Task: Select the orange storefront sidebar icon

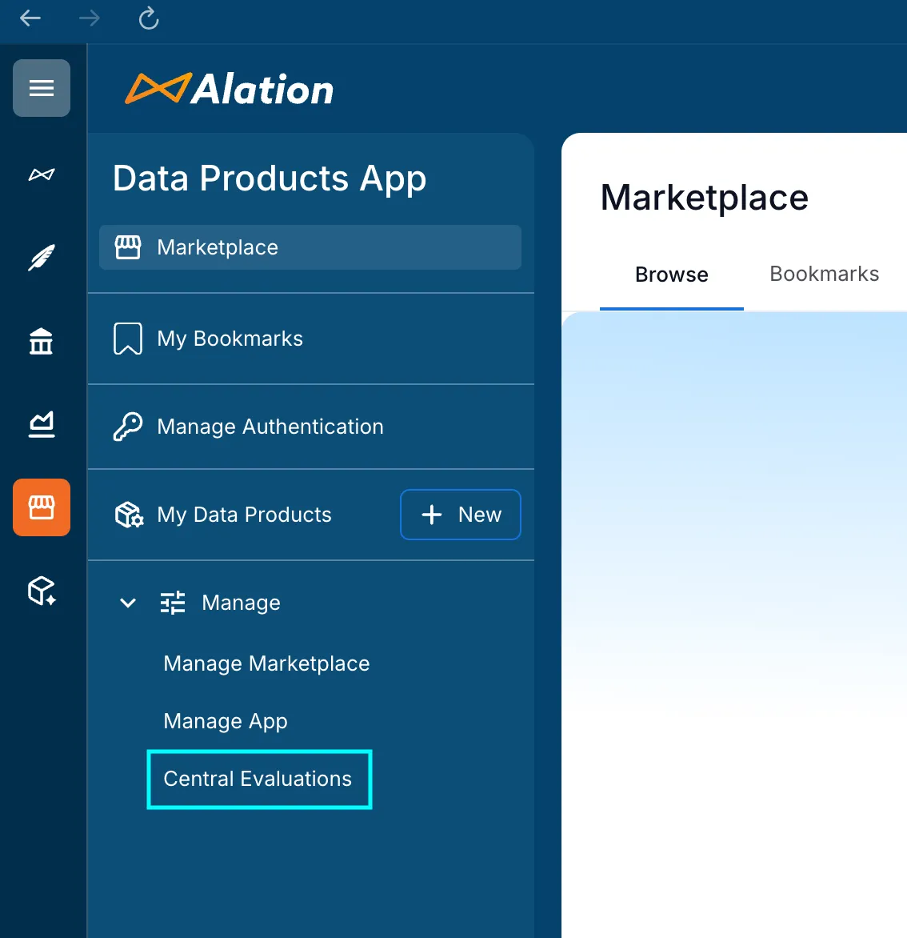Action: coord(42,507)
